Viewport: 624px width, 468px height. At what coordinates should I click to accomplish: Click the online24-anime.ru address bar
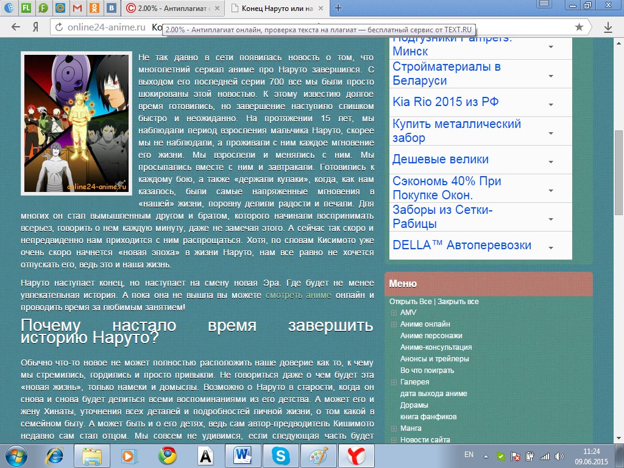tap(106, 27)
